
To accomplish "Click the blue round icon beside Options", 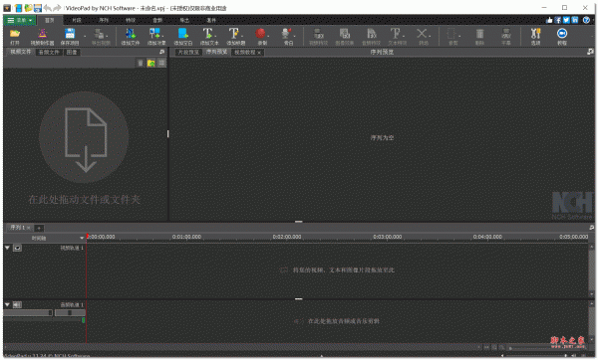I will pos(562,34).
